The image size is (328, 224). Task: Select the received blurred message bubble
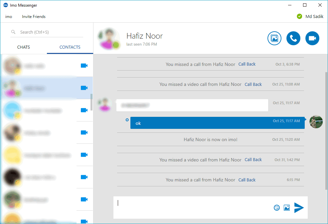point(192,105)
